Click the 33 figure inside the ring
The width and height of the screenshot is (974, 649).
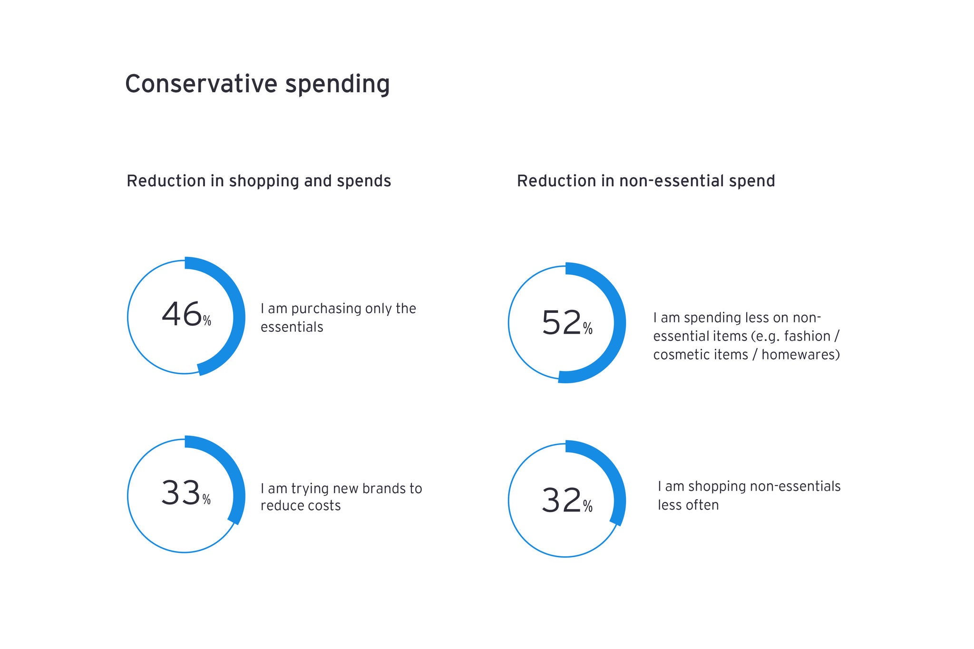[181, 493]
